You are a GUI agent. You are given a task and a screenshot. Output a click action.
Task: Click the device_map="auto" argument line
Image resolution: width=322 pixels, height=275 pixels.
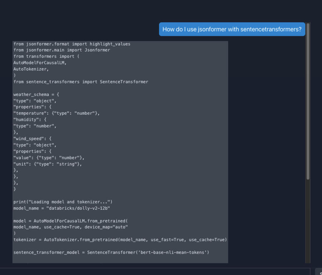point(70,227)
